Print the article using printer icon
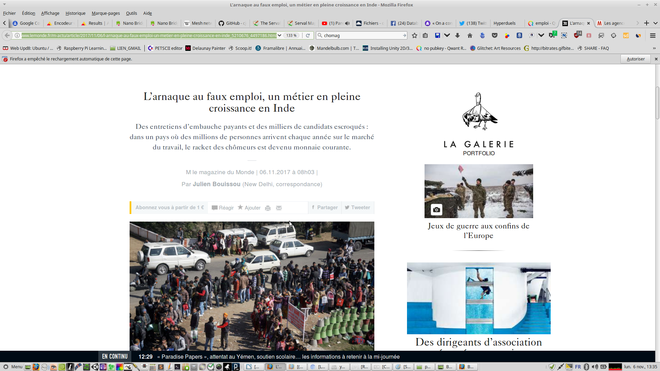 tap(268, 208)
